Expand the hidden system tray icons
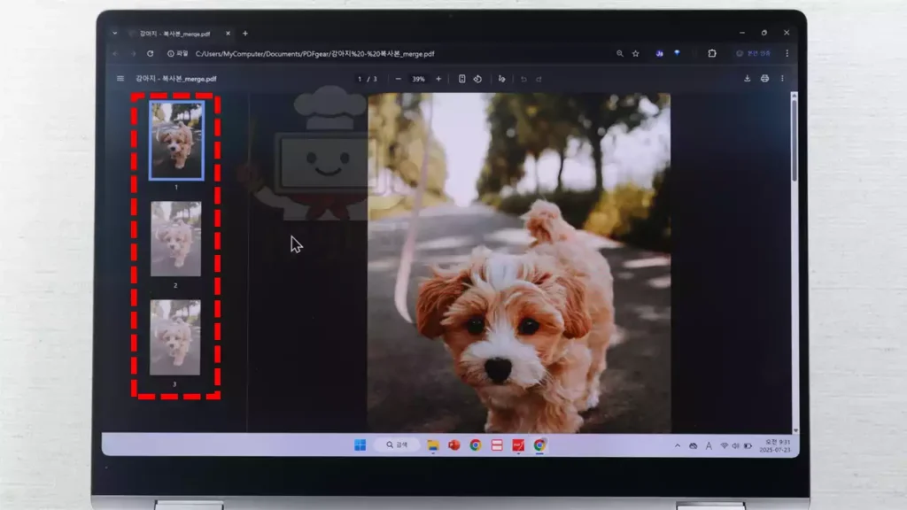Image resolution: width=907 pixels, height=510 pixels. [678, 445]
